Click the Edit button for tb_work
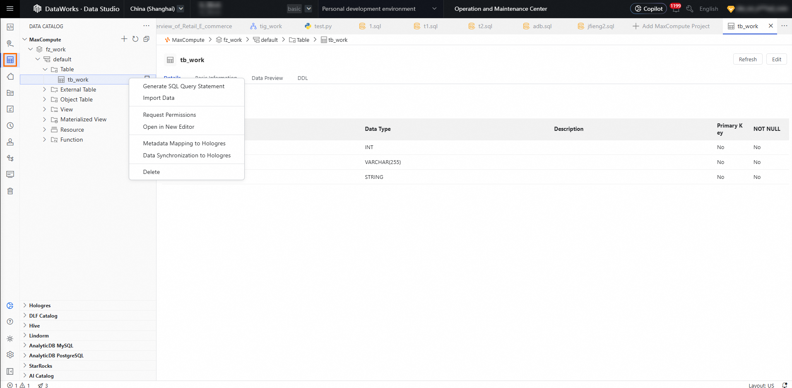Image resolution: width=792 pixels, height=388 pixels. (776, 59)
